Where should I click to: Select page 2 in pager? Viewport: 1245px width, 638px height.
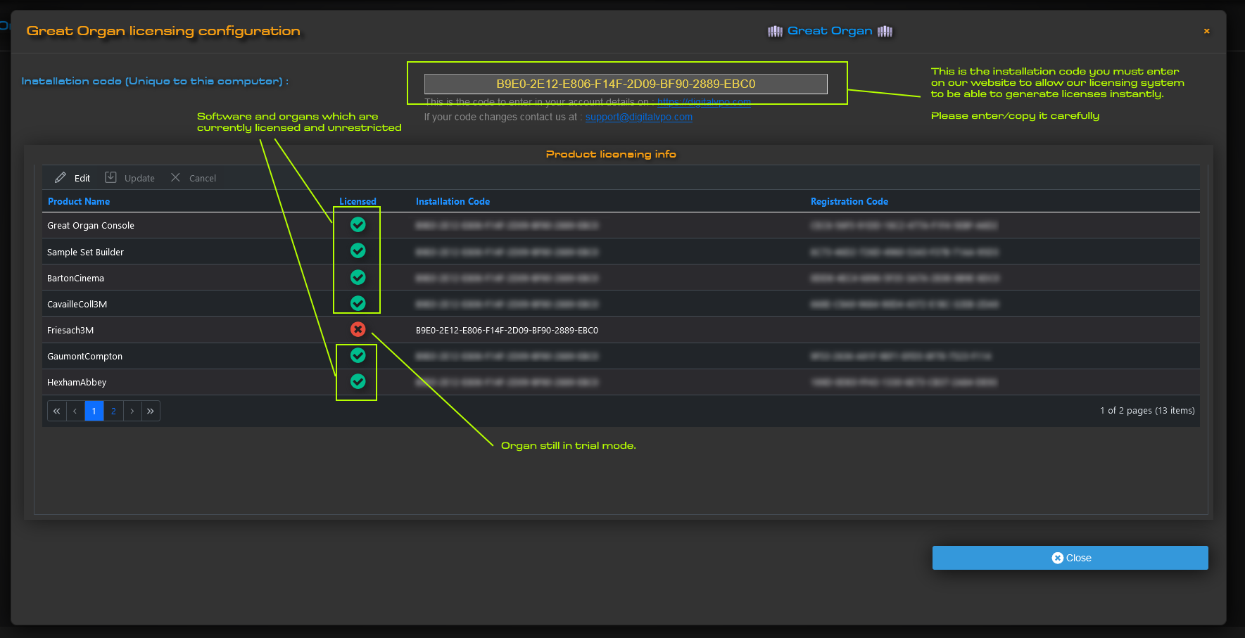(x=113, y=411)
